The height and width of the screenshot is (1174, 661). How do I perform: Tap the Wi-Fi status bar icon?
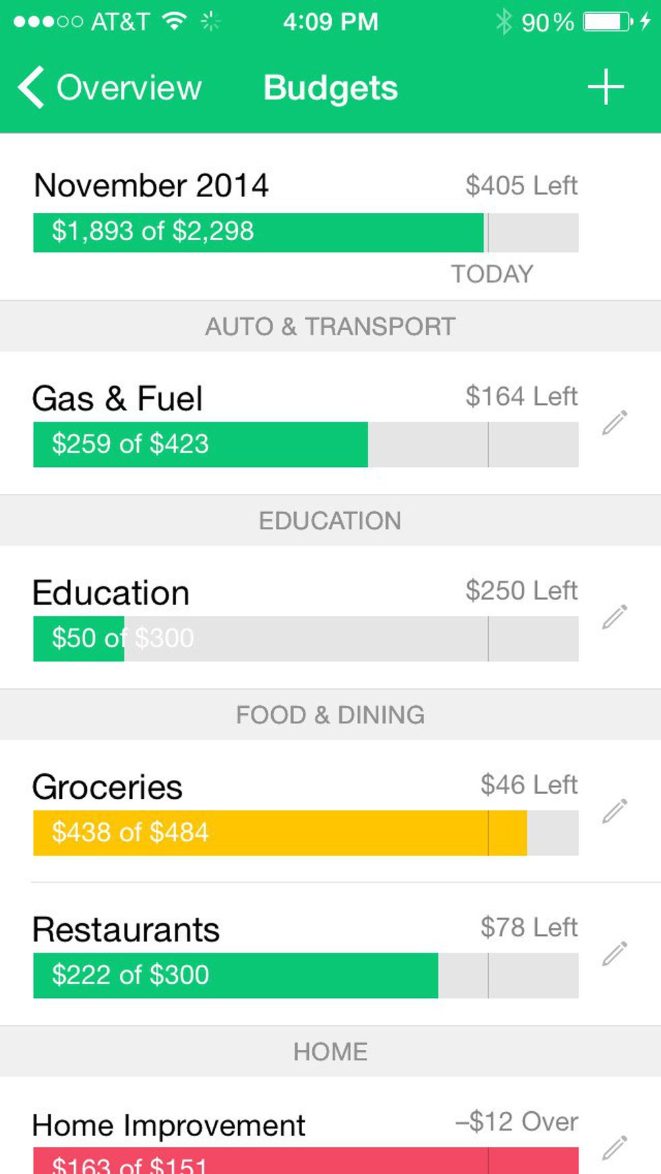click(175, 22)
